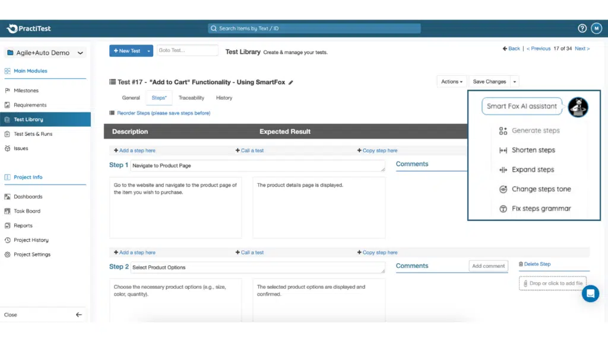
Task: Expand the New Test split arrow
Action: coord(149,51)
